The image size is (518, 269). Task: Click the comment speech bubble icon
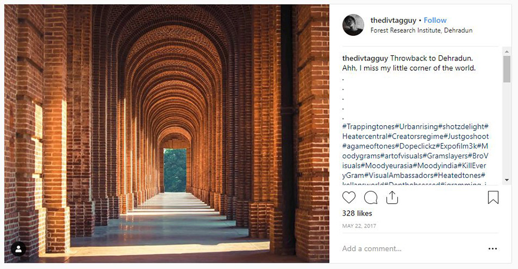[370, 198]
